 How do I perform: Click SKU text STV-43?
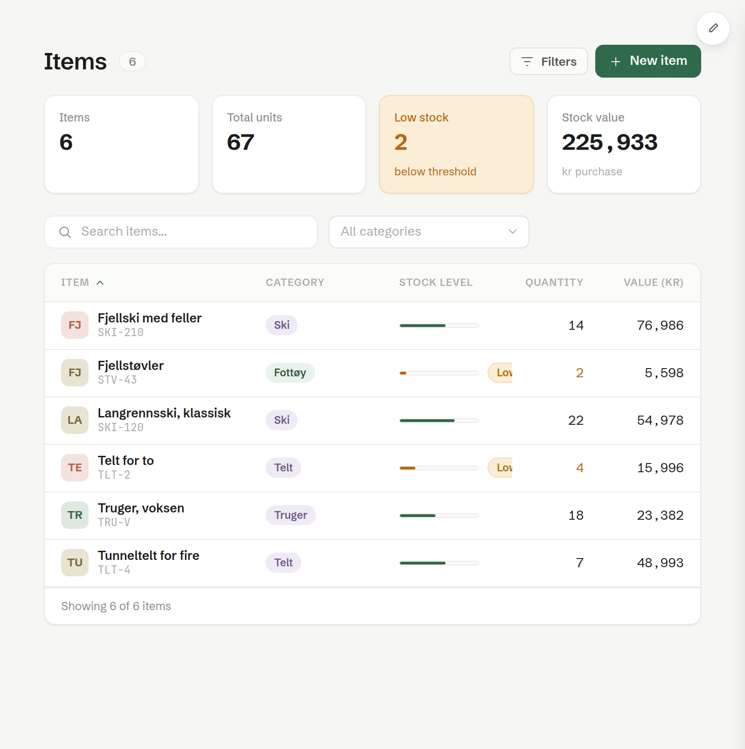(x=117, y=380)
